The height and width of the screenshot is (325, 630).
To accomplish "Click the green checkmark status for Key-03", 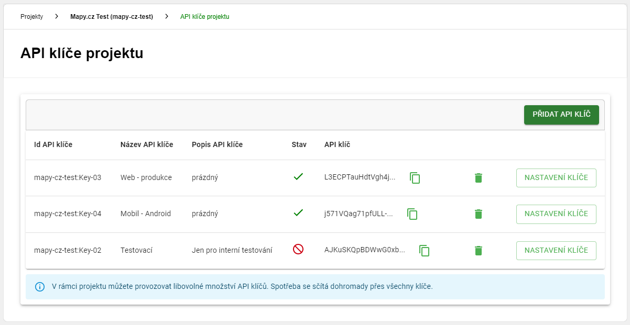I will 298,177.
